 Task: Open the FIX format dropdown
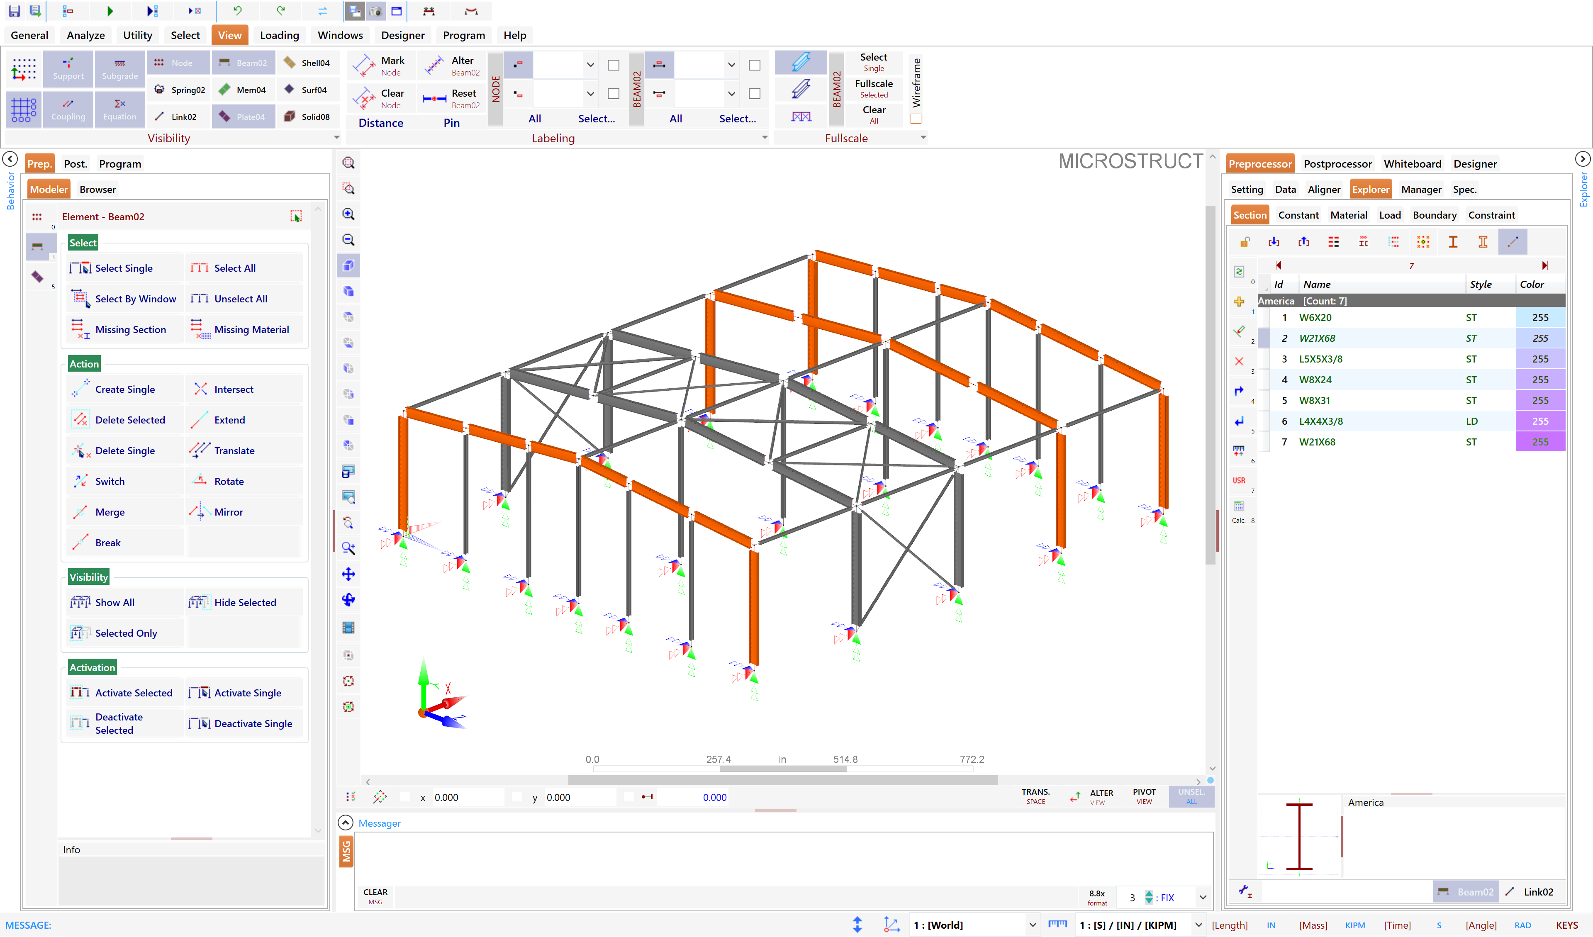(x=1203, y=897)
